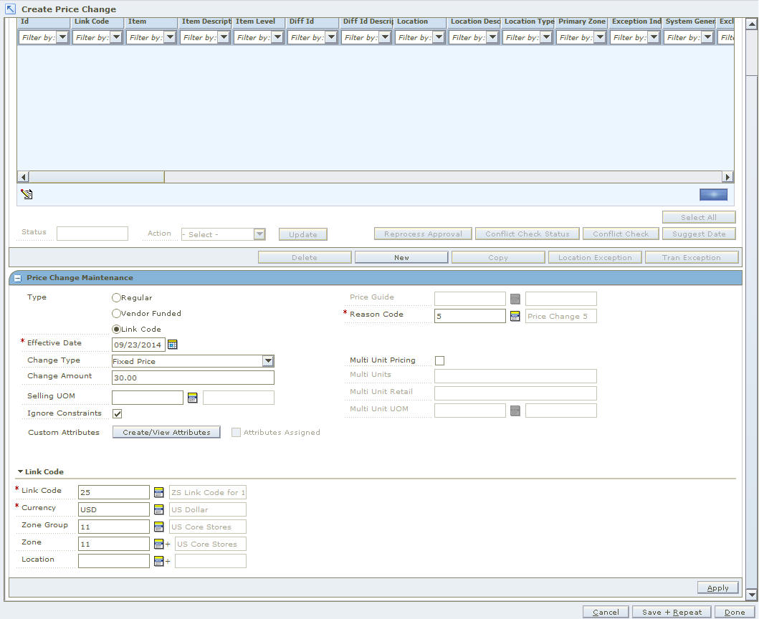The image size is (759, 619).
Task: Click the Reason Code input field
Action: pos(469,316)
